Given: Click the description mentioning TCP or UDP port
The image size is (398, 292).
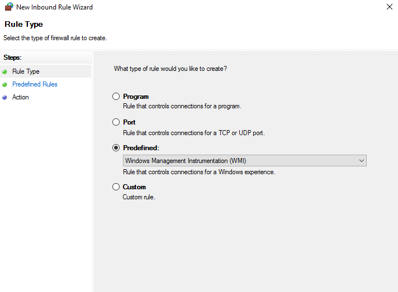Looking at the screenshot, I should 194,133.
